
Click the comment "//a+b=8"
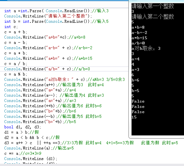click(77, 37)
